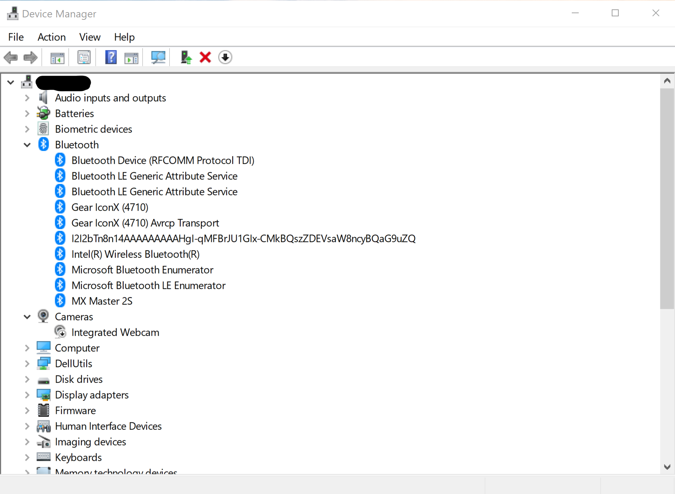Viewport: 675px width, 494px height.
Task: Select Gear IconX (4710) Avrcp Transport
Action: (145, 223)
